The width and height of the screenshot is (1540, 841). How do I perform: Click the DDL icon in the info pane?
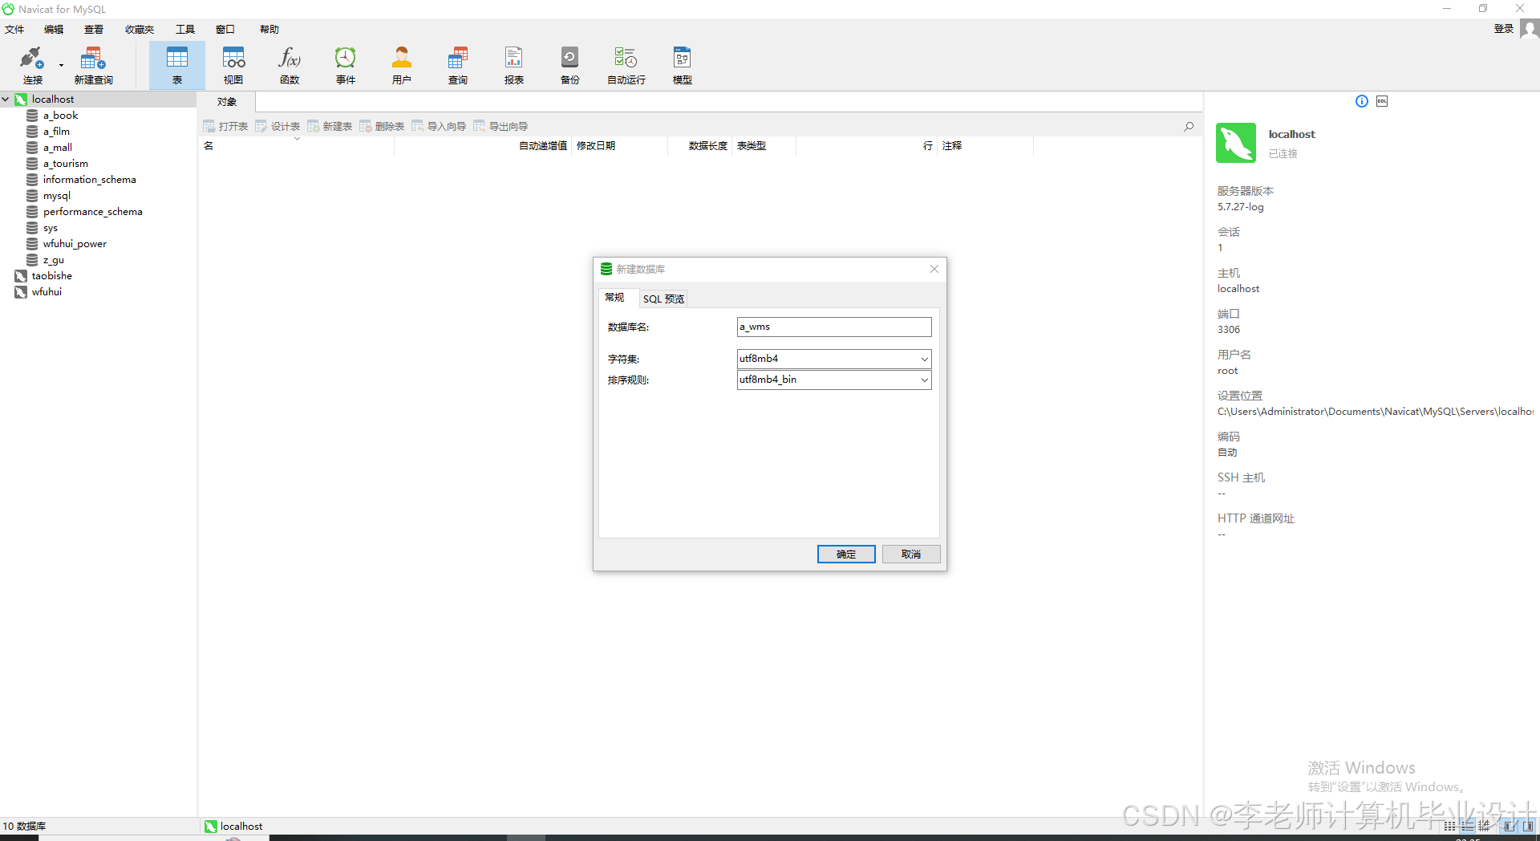point(1383,100)
